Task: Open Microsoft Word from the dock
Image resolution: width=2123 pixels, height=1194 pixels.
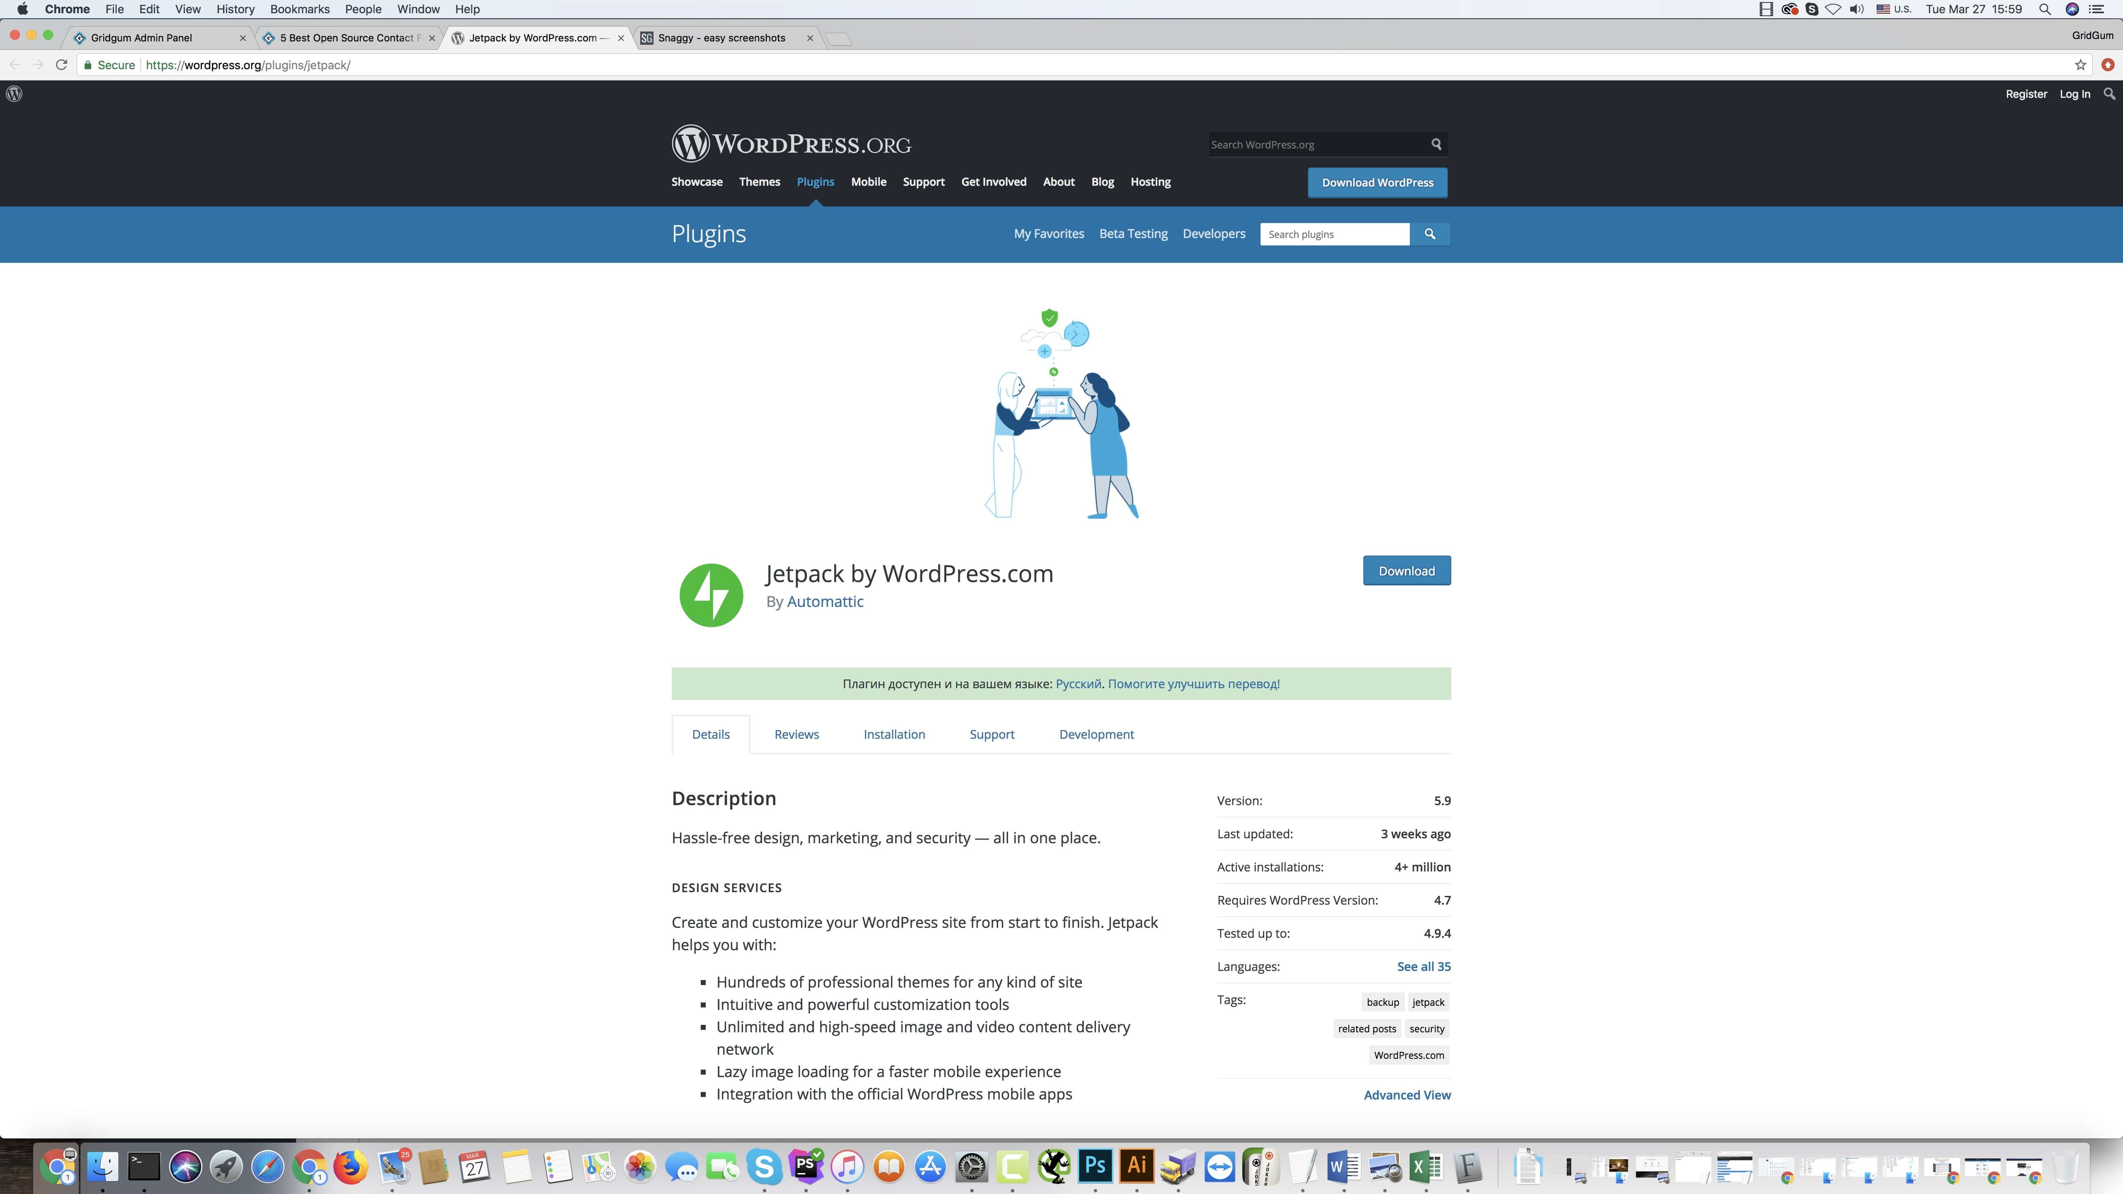Action: (1343, 1167)
